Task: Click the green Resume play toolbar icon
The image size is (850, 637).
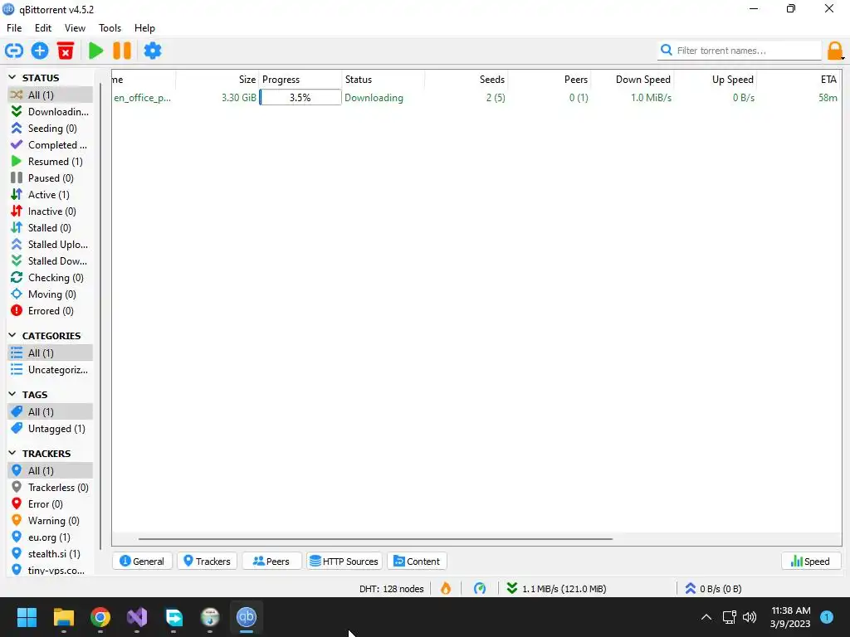Action: 96,51
